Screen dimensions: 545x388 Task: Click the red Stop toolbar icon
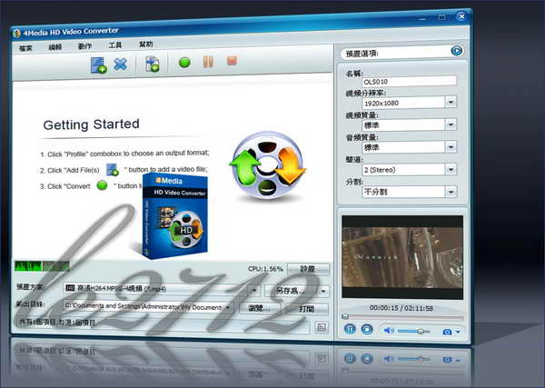pyautogui.click(x=232, y=61)
